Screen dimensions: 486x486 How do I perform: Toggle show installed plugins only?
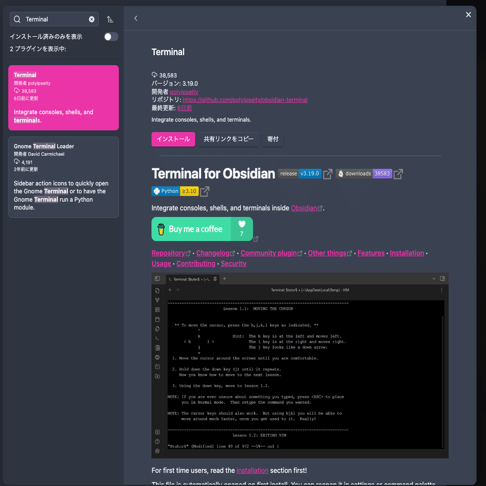pos(111,37)
